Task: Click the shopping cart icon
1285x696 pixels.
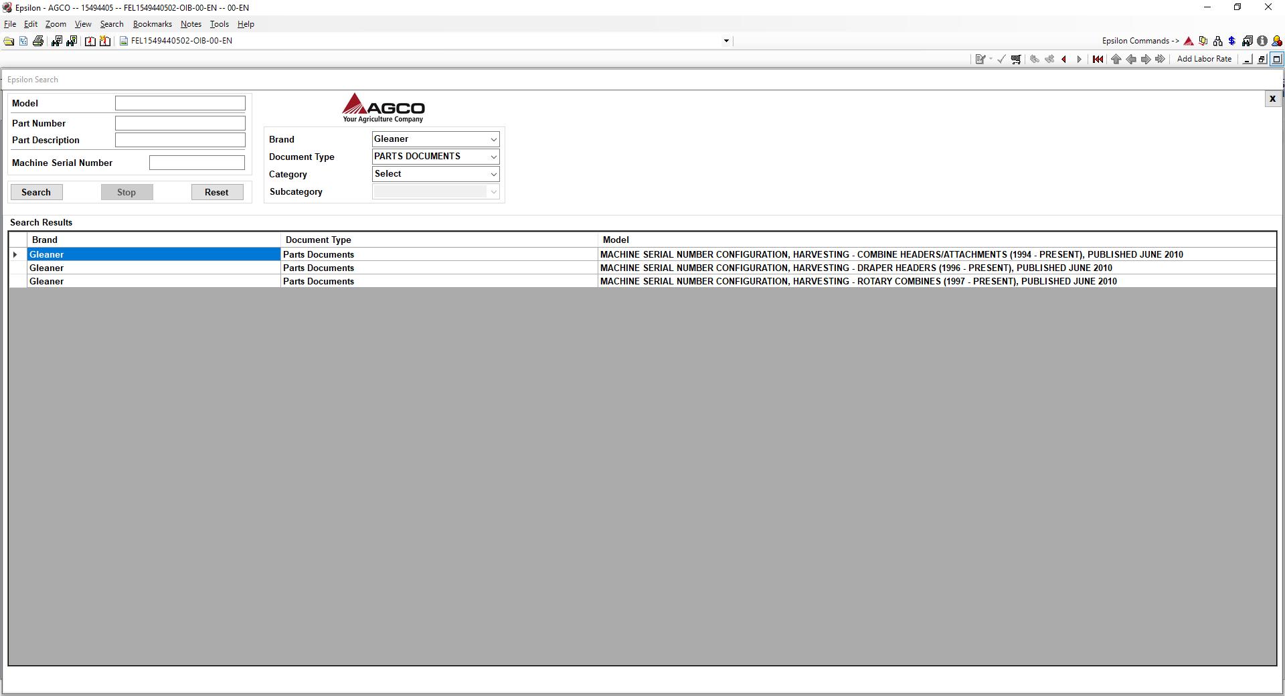Action: (x=1016, y=59)
